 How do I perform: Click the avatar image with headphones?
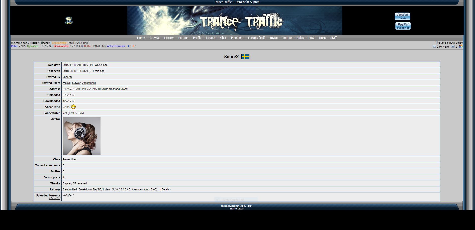[82, 136]
